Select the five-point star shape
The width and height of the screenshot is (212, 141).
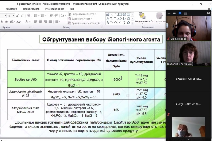(x=129, y=23)
